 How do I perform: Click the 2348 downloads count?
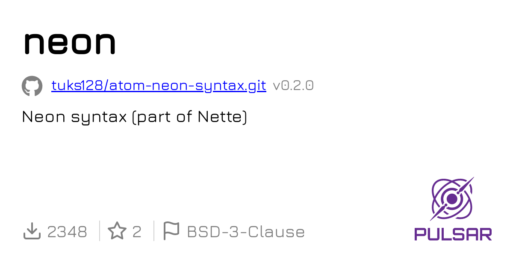point(67,232)
